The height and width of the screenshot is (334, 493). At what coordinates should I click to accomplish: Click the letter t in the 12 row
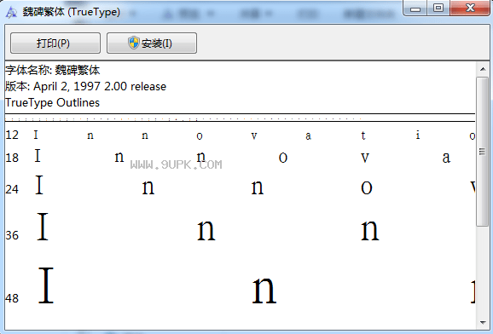point(363,135)
